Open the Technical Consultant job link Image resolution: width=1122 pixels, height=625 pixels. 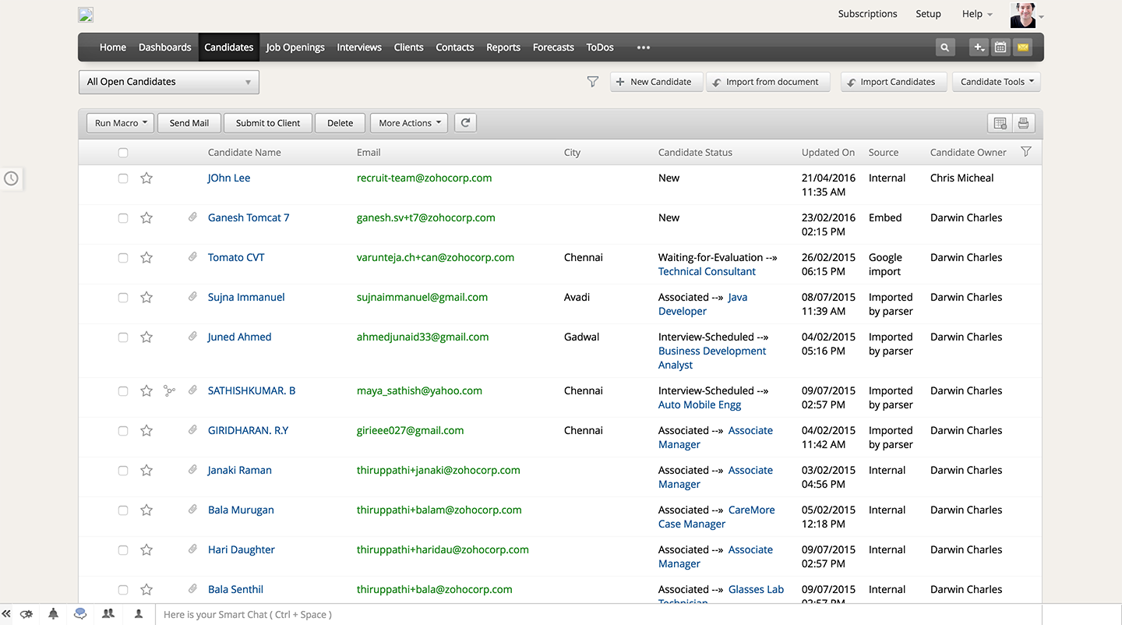(707, 272)
